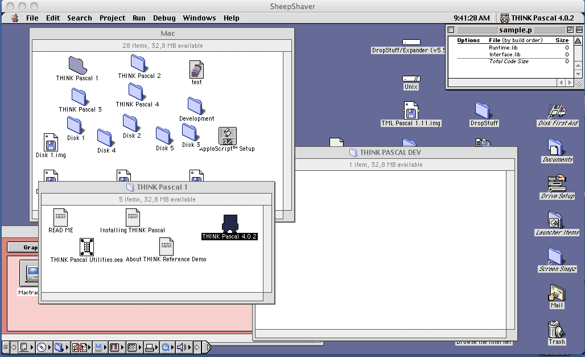The width and height of the screenshot is (585, 357).
Task: Click the control strip end tab
Action: 207,348
